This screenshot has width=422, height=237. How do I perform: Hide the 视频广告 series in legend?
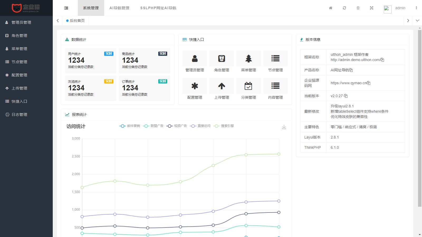177,126
